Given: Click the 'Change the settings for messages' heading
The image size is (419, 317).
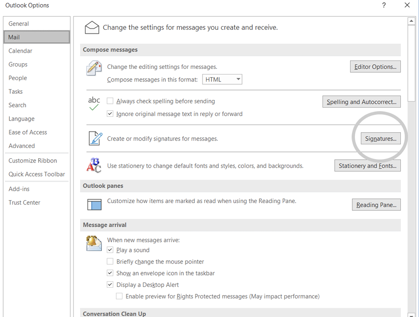Looking at the screenshot, I should tap(190, 27).
